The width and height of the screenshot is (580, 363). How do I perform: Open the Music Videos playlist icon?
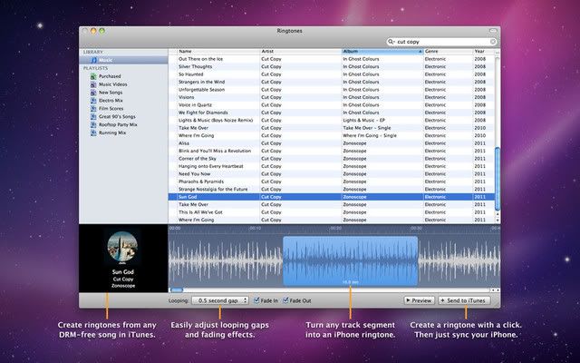click(93, 84)
